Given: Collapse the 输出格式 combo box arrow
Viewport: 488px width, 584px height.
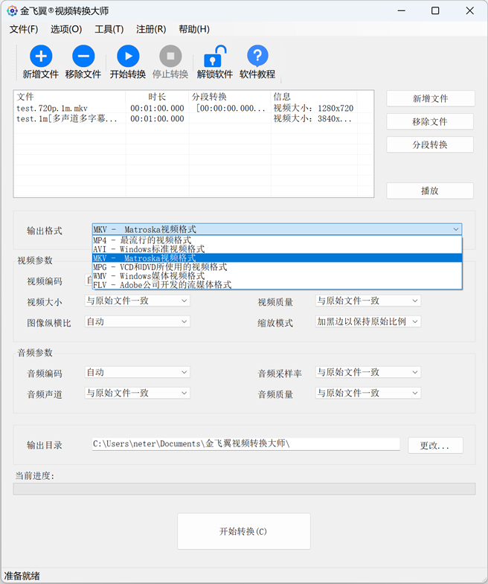Looking at the screenshot, I should [x=455, y=229].
